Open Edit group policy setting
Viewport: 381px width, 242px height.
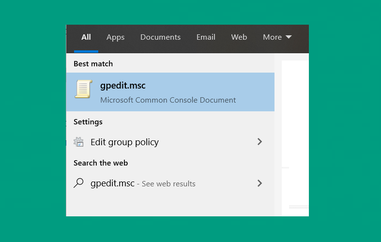170,142
